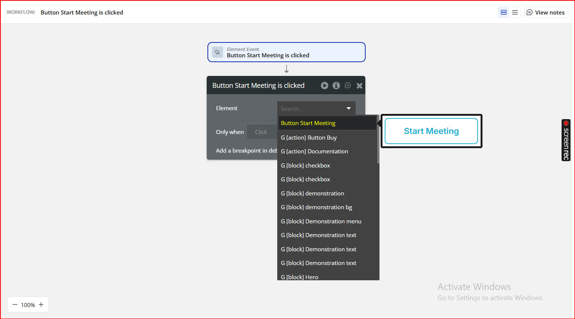Click the element event cursor icon
The width and height of the screenshot is (575, 319).
pyautogui.click(x=218, y=52)
